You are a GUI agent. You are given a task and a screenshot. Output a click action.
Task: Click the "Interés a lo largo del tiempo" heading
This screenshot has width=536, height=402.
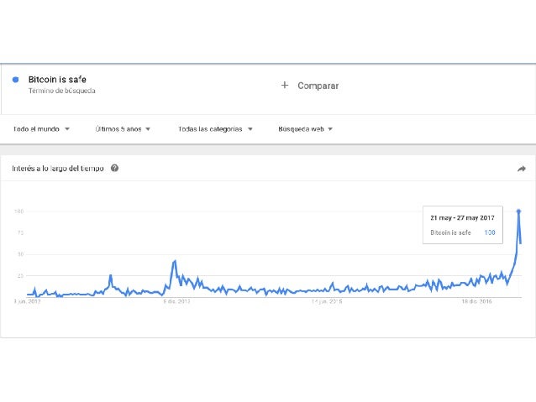point(58,168)
